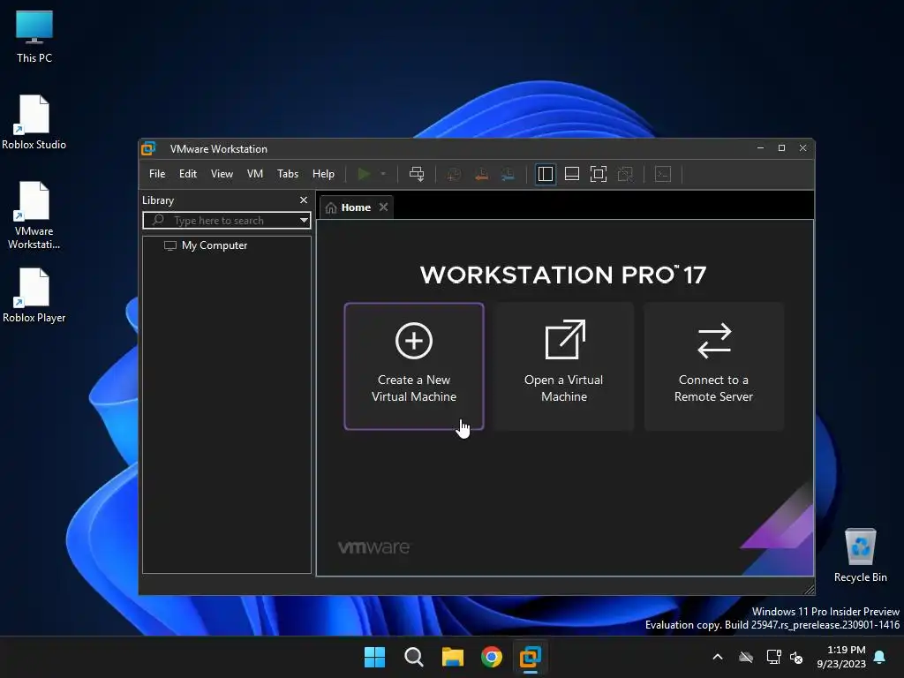Click the notification bell icon
Image resolution: width=904 pixels, height=678 pixels.
[880, 657]
